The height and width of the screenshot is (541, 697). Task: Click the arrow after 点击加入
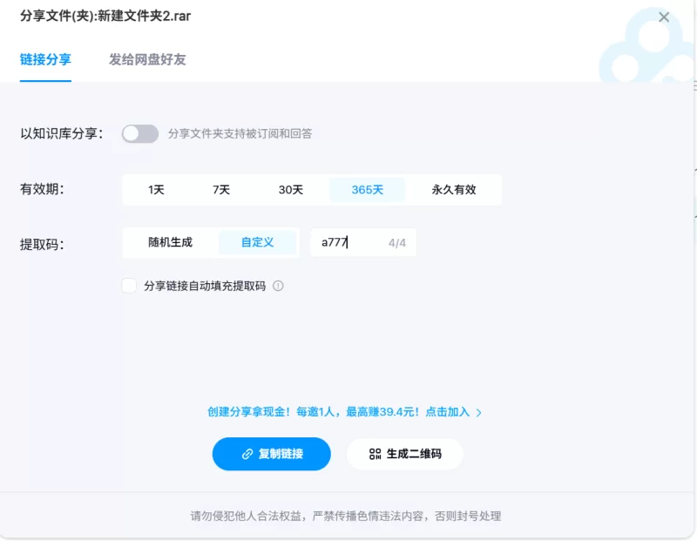pos(478,413)
